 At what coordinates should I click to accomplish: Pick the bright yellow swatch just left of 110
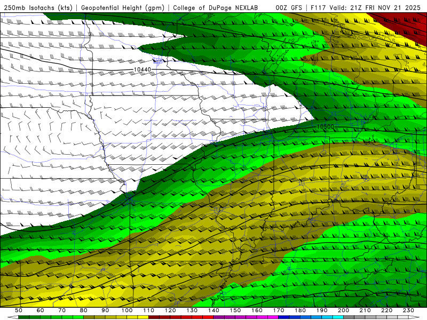click(x=143, y=317)
